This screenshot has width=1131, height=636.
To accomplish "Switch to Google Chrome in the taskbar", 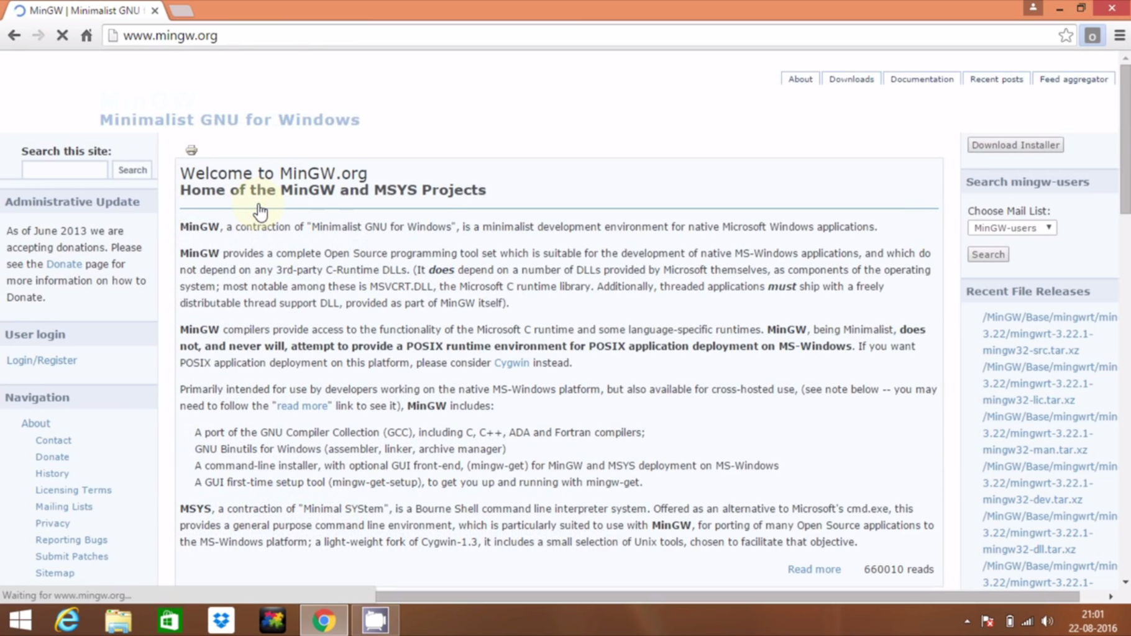I will coord(324,620).
